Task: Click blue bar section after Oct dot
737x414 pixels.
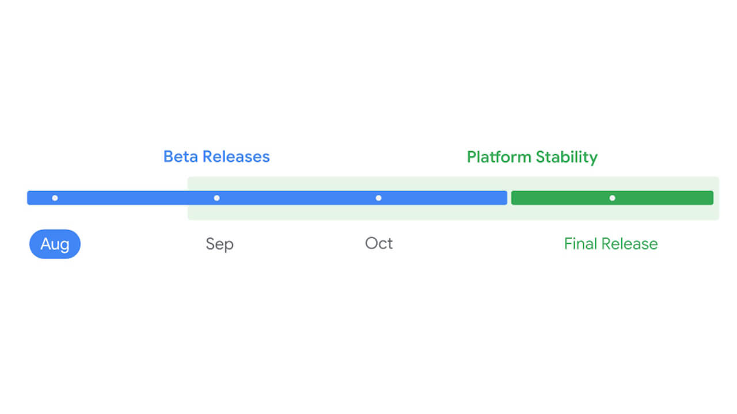Action: [444, 198]
